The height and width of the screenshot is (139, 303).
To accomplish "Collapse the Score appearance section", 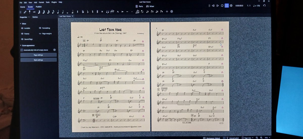I will click(20, 45).
